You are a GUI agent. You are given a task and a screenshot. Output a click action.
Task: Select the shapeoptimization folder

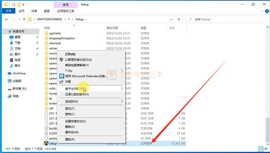(x=62, y=38)
